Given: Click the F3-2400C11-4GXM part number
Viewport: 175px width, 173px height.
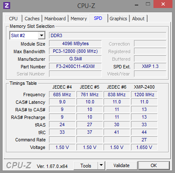Looking at the screenshot, I should click(x=75, y=66).
